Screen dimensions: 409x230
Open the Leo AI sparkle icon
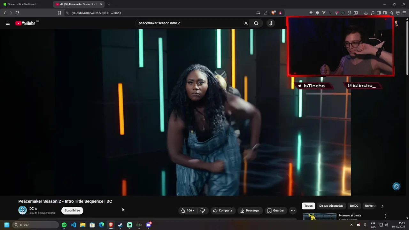click(x=391, y=13)
